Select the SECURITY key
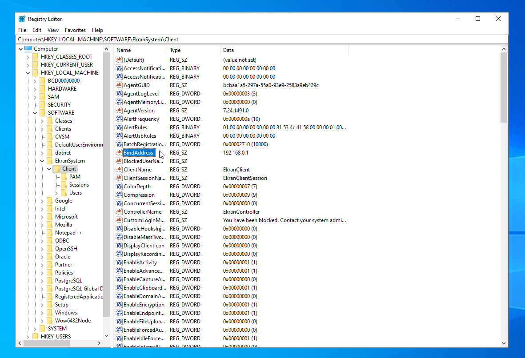This screenshot has width=525, height=358. pyautogui.click(x=59, y=105)
